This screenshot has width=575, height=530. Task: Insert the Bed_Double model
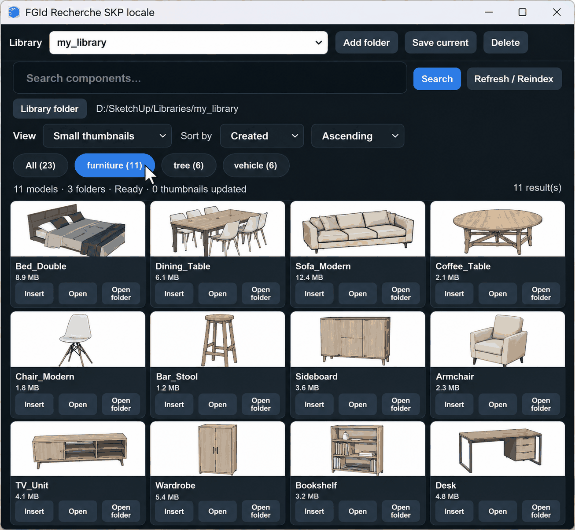coord(34,294)
